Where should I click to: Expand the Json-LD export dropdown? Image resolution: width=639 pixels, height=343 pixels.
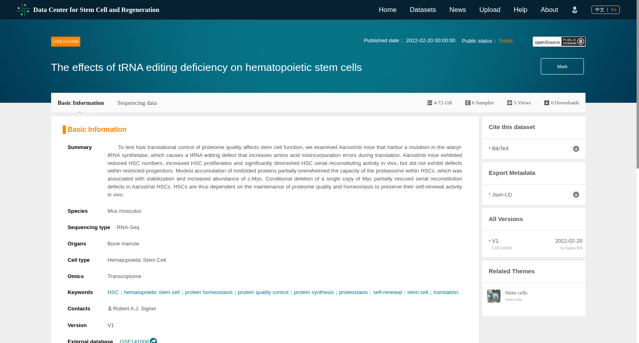[576, 195]
